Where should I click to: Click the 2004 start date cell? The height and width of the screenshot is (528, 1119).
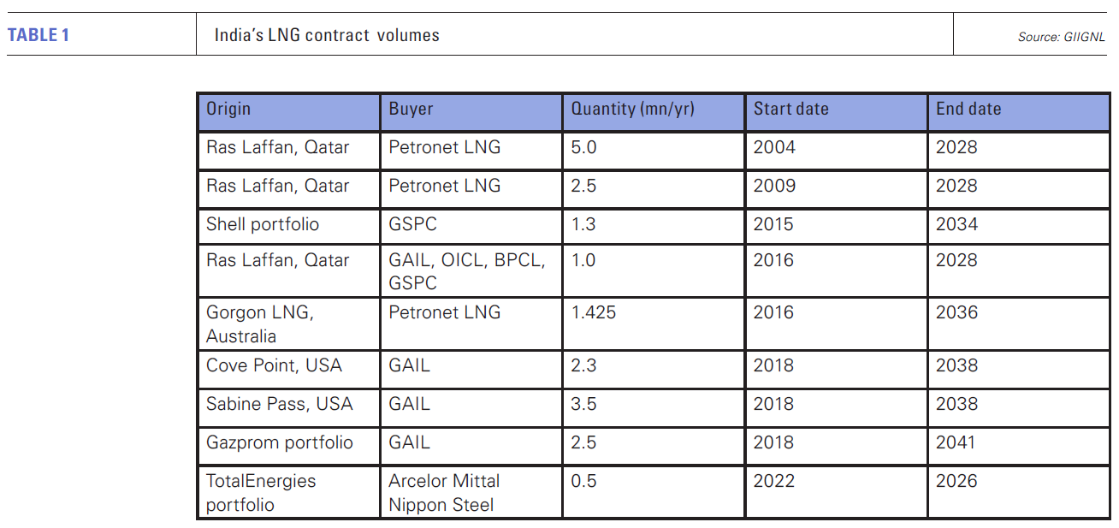tap(774, 147)
